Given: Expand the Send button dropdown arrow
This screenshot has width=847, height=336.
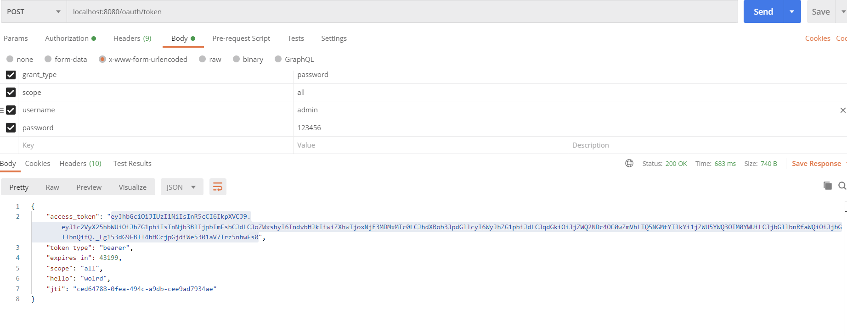Looking at the screenshot, I should click(792, 12).
